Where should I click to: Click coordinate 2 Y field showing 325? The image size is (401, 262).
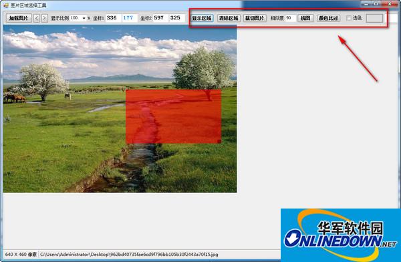pyautogui.click(x=176, y=18)
